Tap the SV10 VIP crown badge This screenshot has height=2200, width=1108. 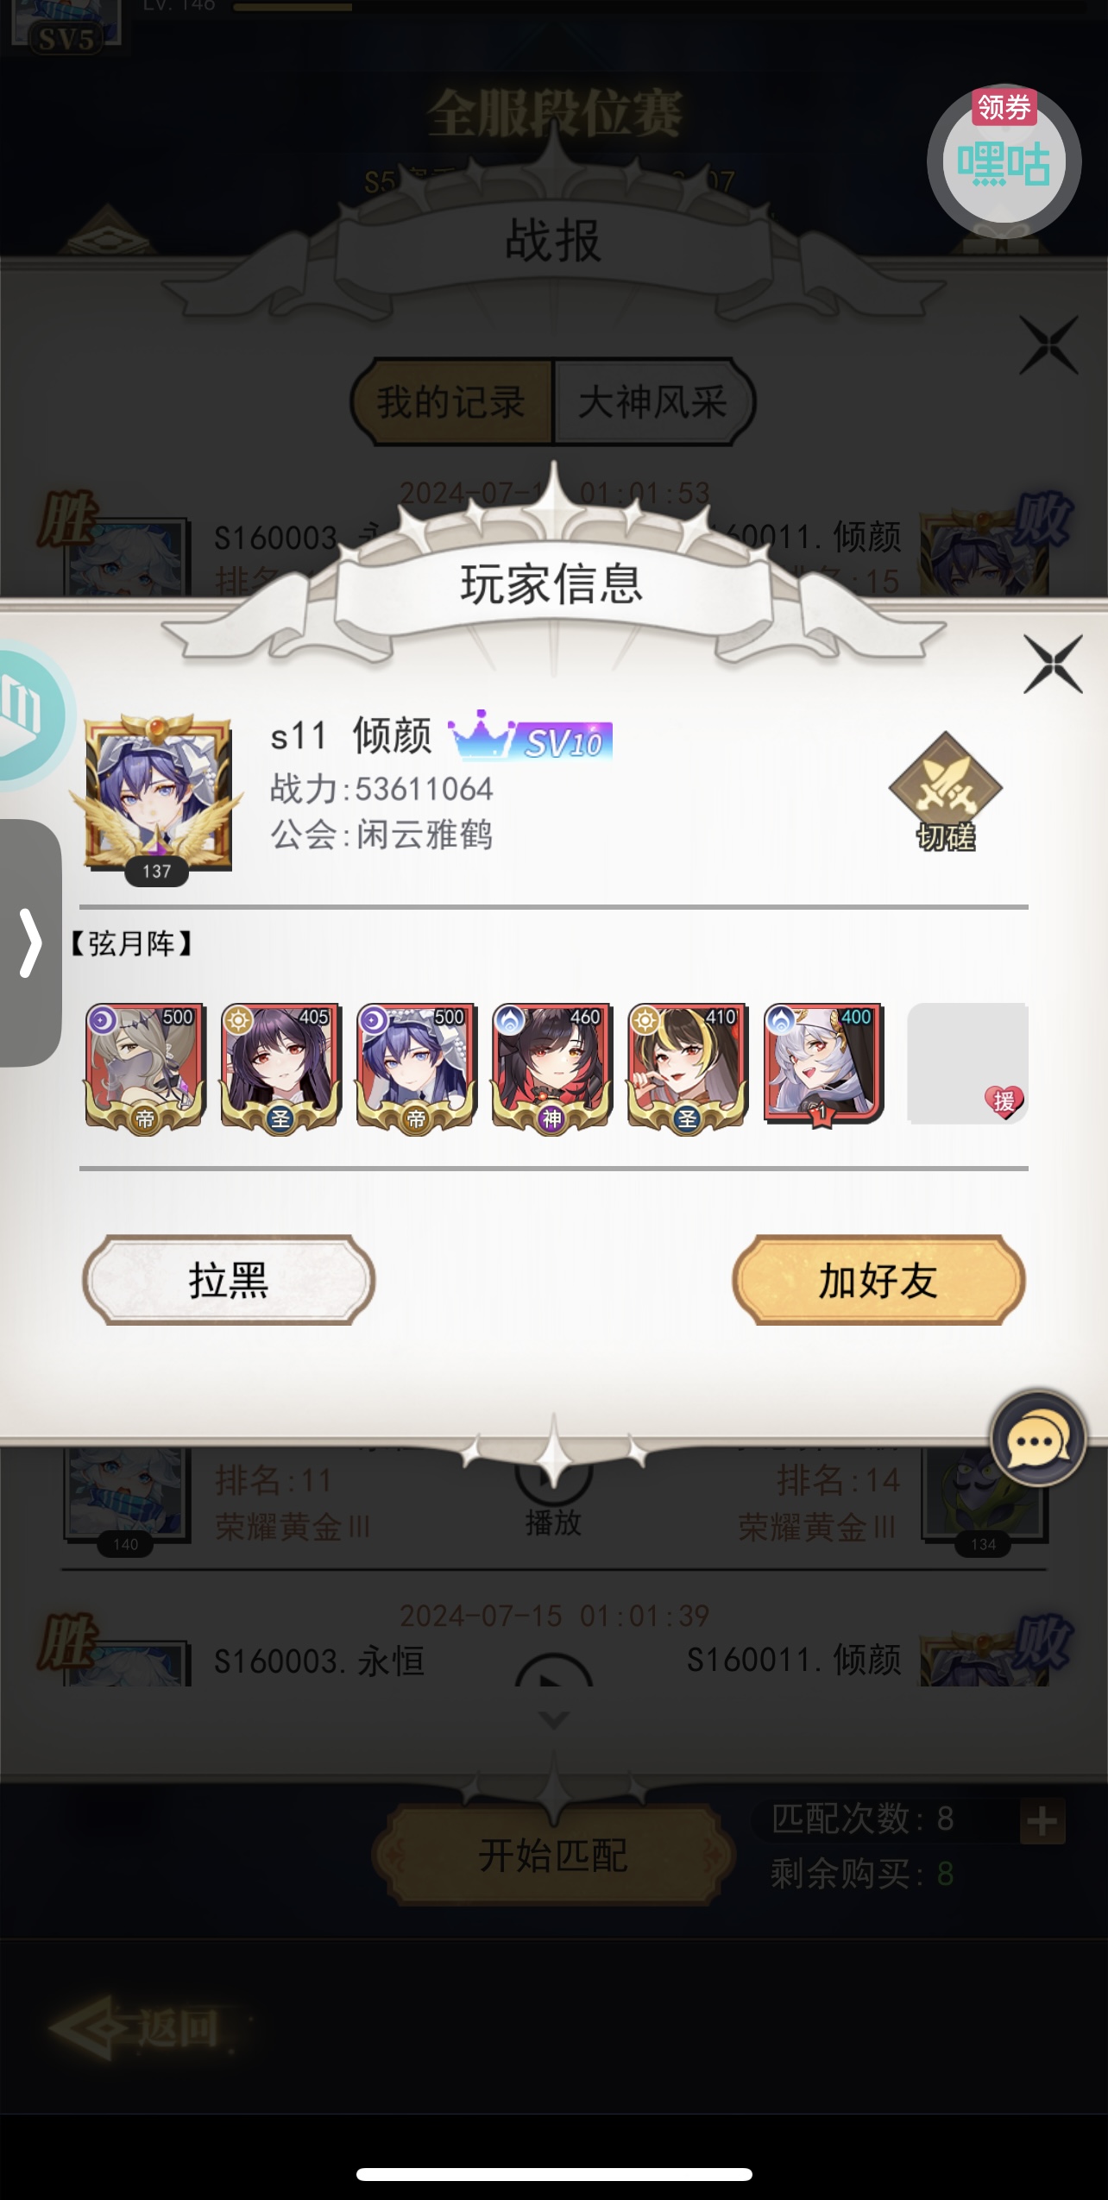[530, 738]
